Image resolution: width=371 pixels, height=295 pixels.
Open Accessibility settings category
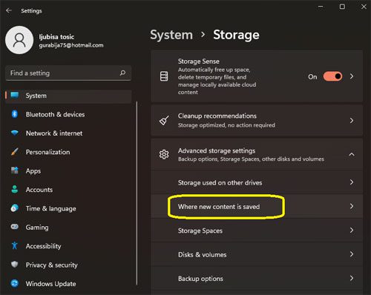[x=68, y=246]
